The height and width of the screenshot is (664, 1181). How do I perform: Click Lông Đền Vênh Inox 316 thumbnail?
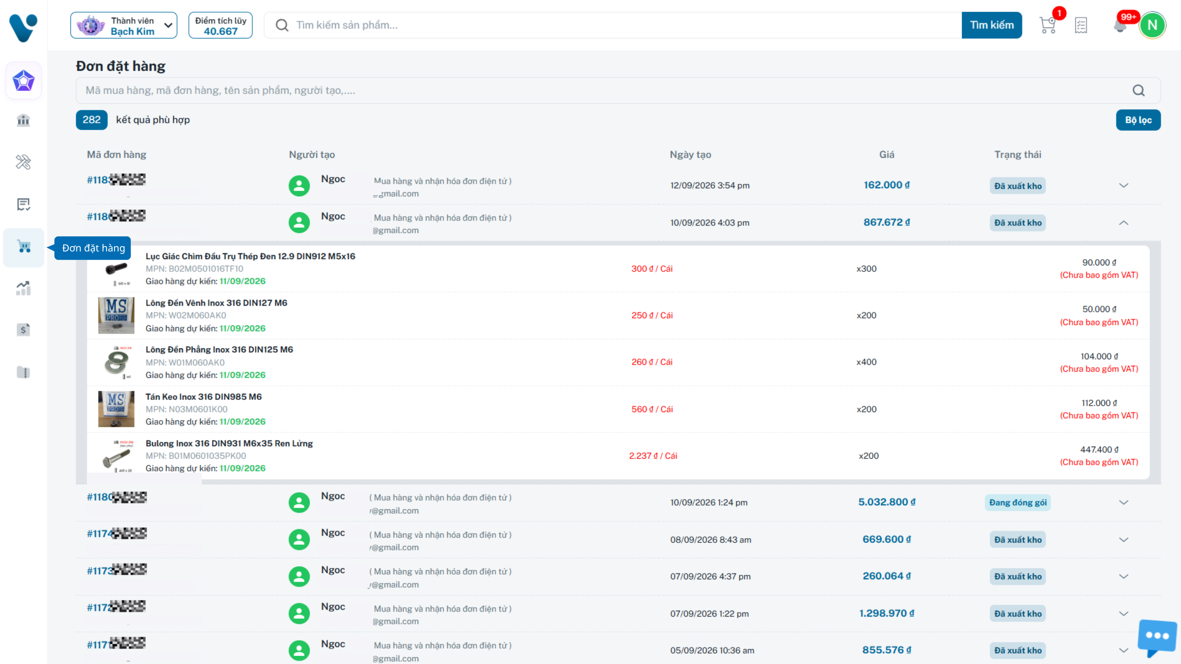(117, 315)
